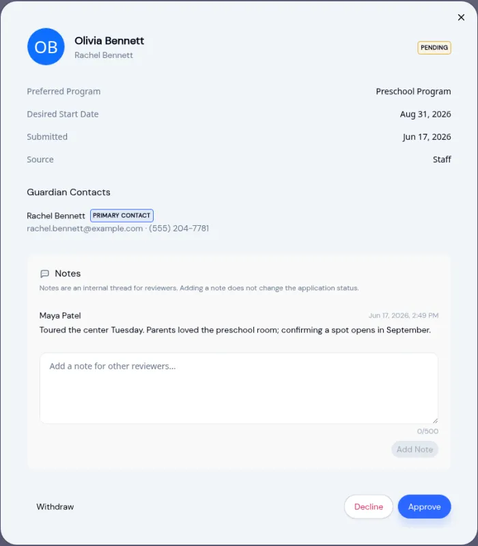
Task: Click the Guardian Contacts section heading
Action: coord(69,192)
